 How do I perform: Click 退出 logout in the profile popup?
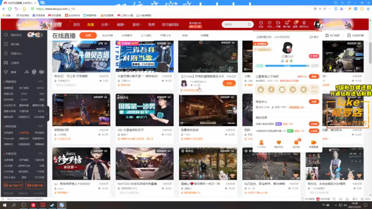pyautogui.click(x=314, y=37)
